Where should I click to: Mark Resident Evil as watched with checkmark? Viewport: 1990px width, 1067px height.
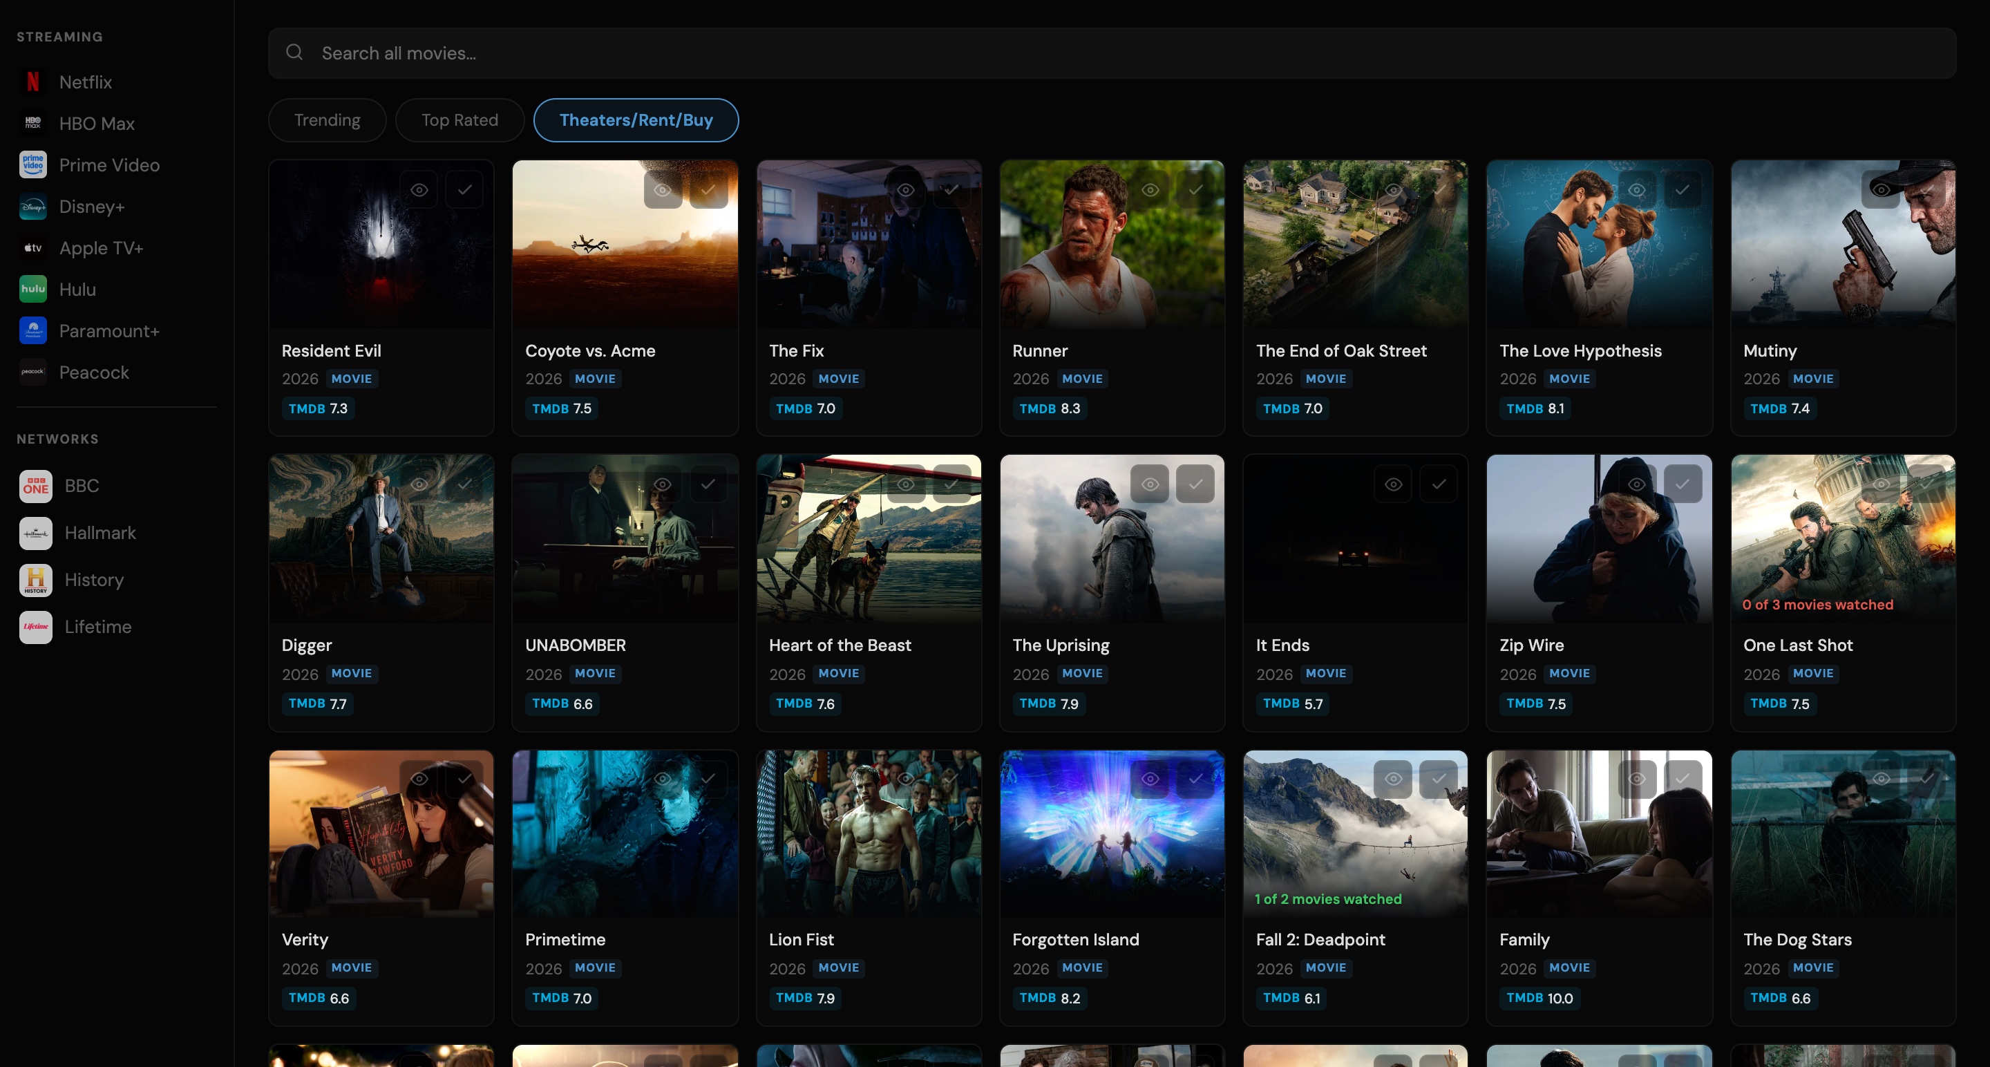point(464,189)
